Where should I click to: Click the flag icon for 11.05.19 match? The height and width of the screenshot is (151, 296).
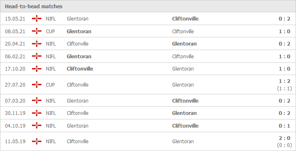pos(36,142)
